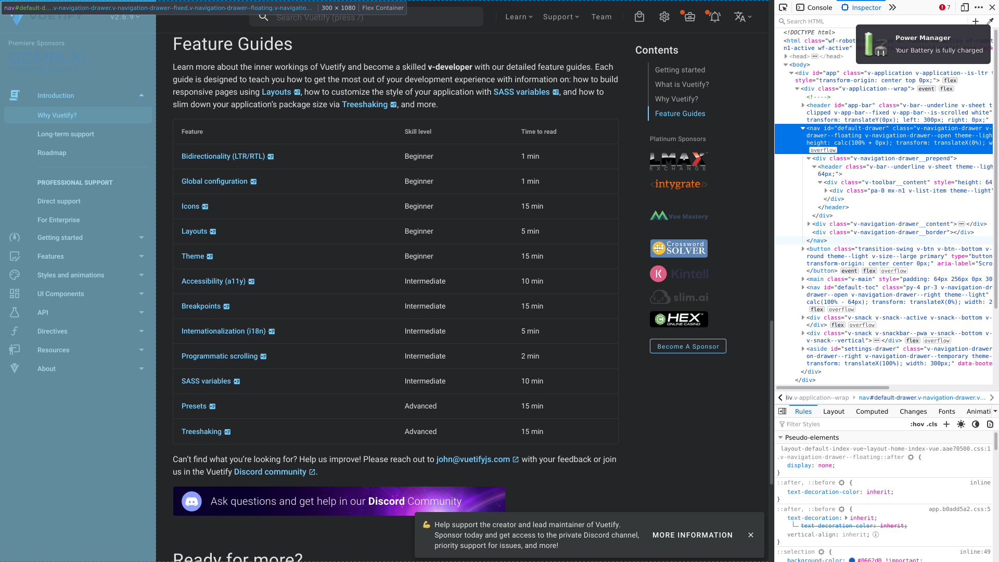Screen dimensions: 999x562
Task: Grab a color with the eyedropper
Action: (990, 21)
